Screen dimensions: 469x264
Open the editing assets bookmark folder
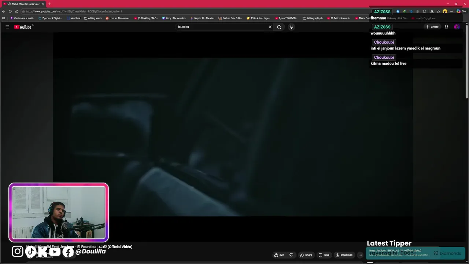point(93,18)
